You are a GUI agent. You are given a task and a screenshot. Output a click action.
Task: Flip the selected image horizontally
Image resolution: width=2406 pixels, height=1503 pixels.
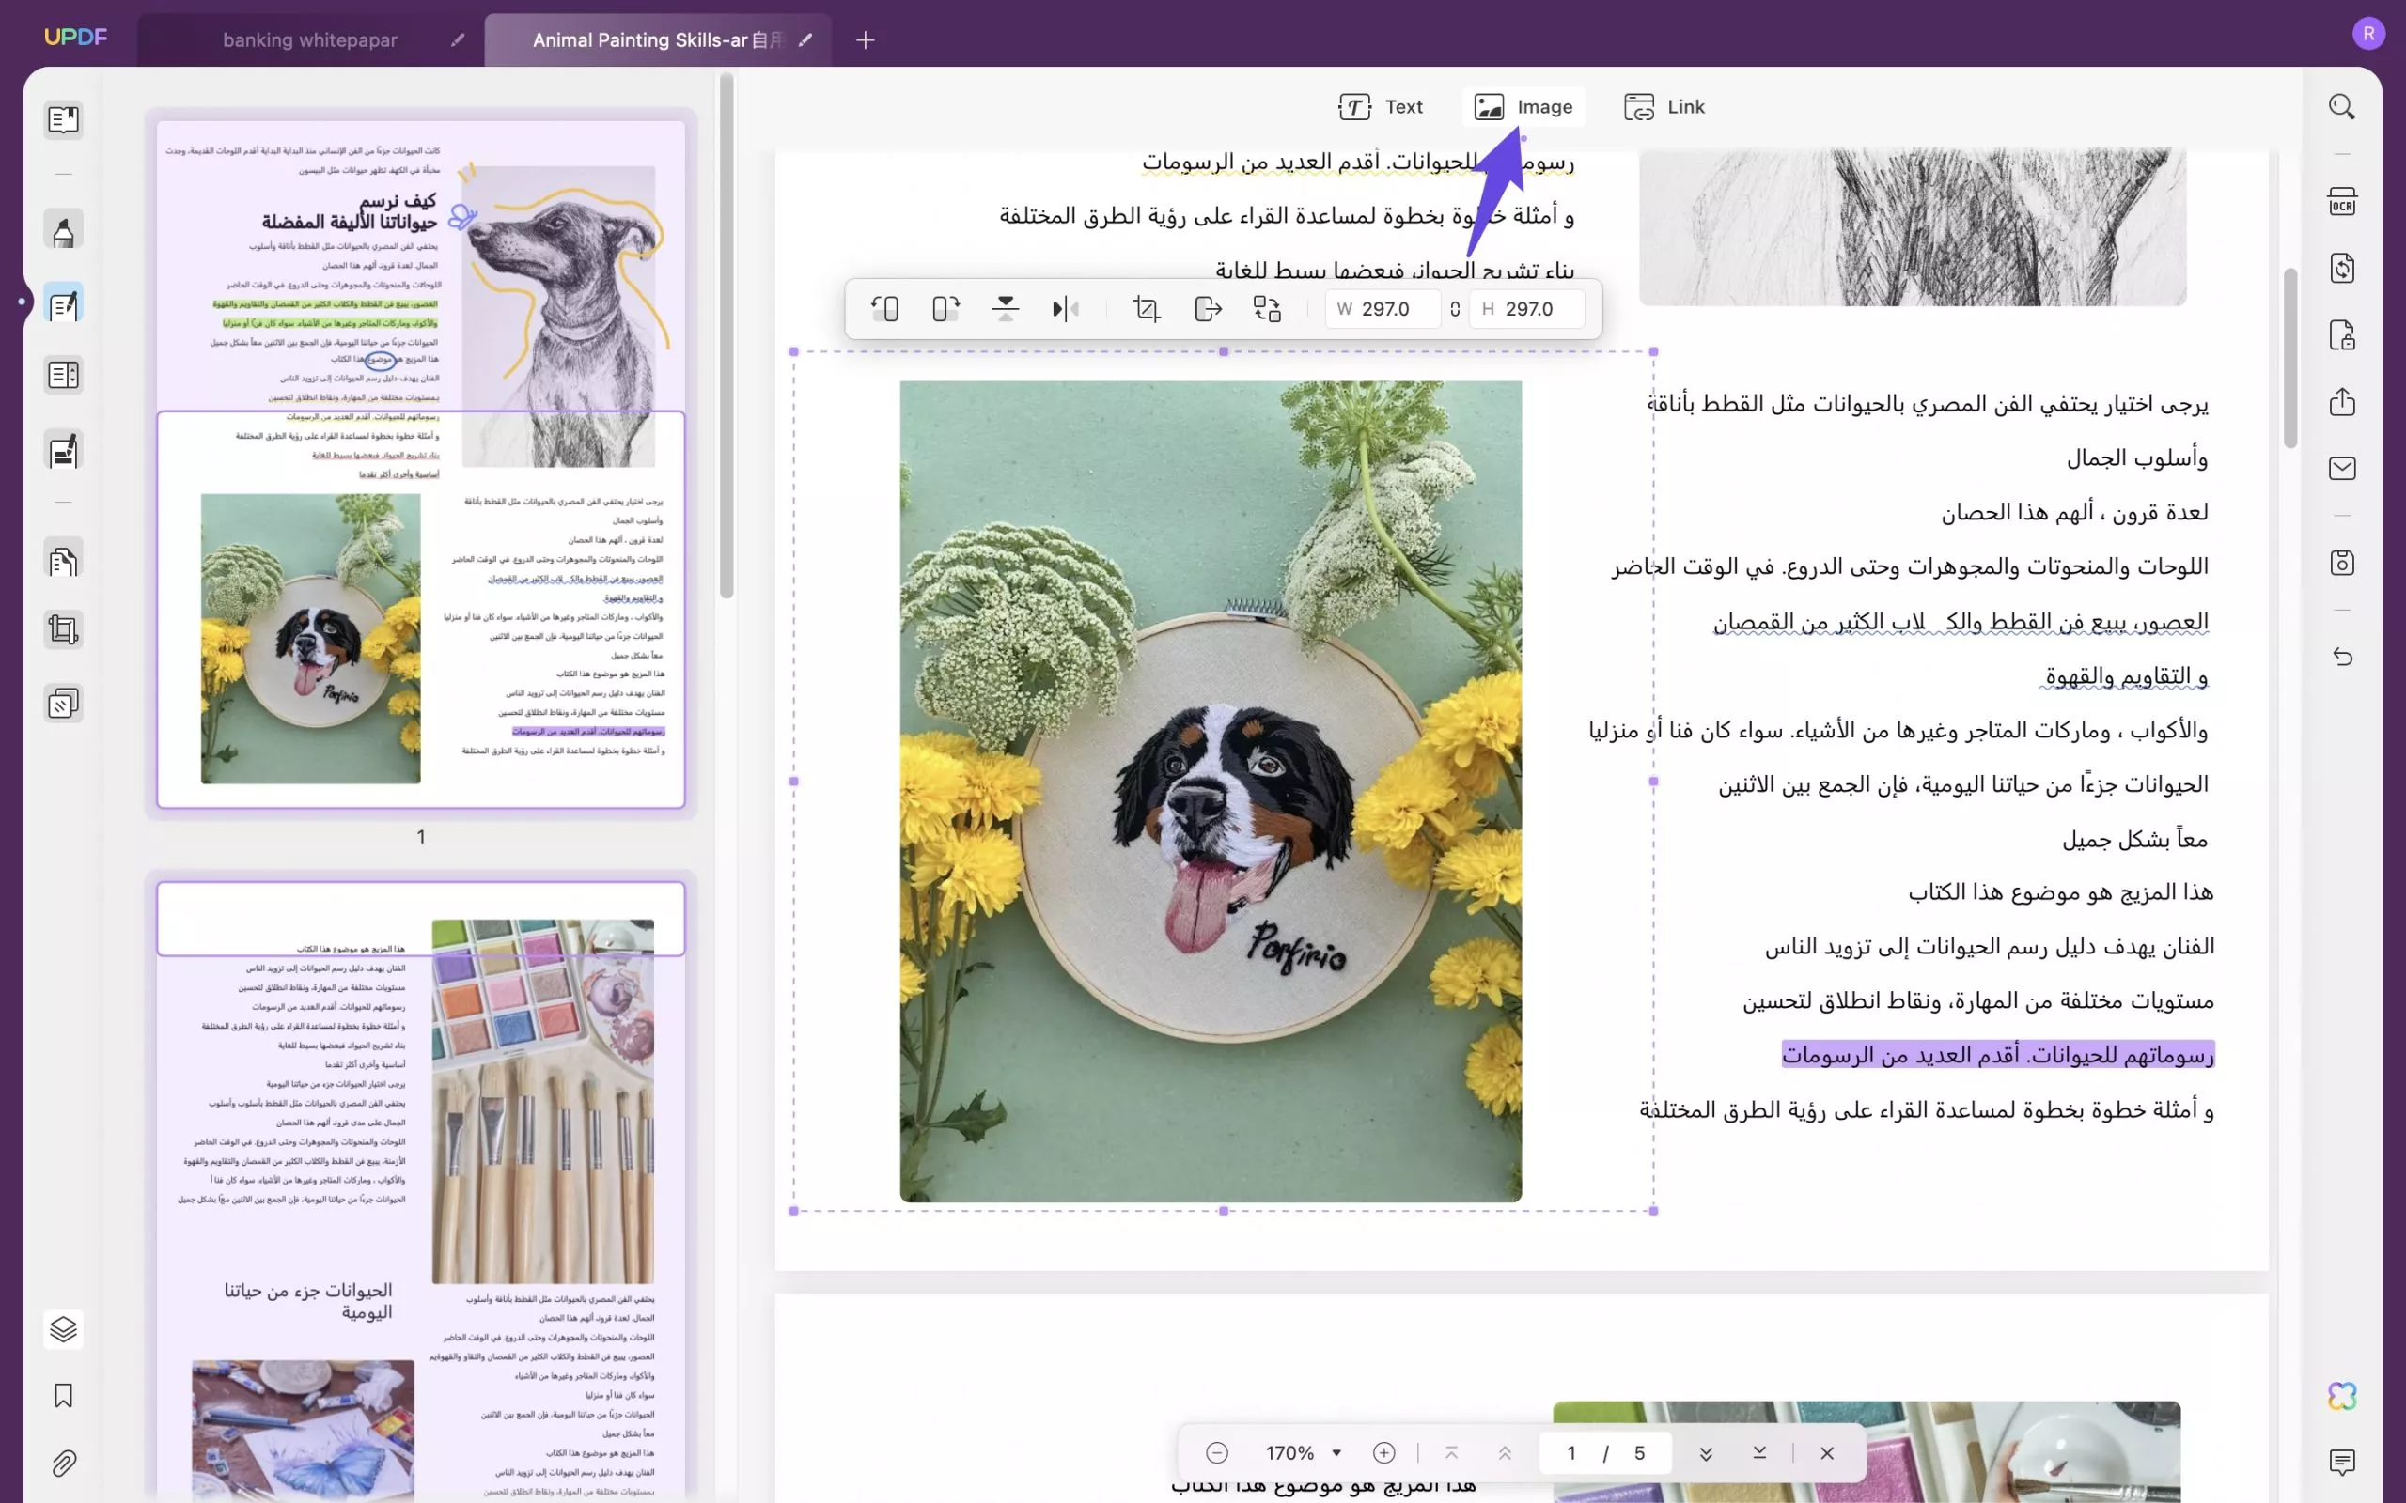[x=1065, y=309]
